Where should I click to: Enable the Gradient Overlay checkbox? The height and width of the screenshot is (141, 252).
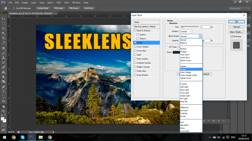coord(135,63)
